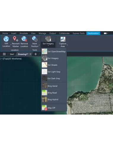
Task: Open the Manage ribbon tab
Action: pos(42,33)
